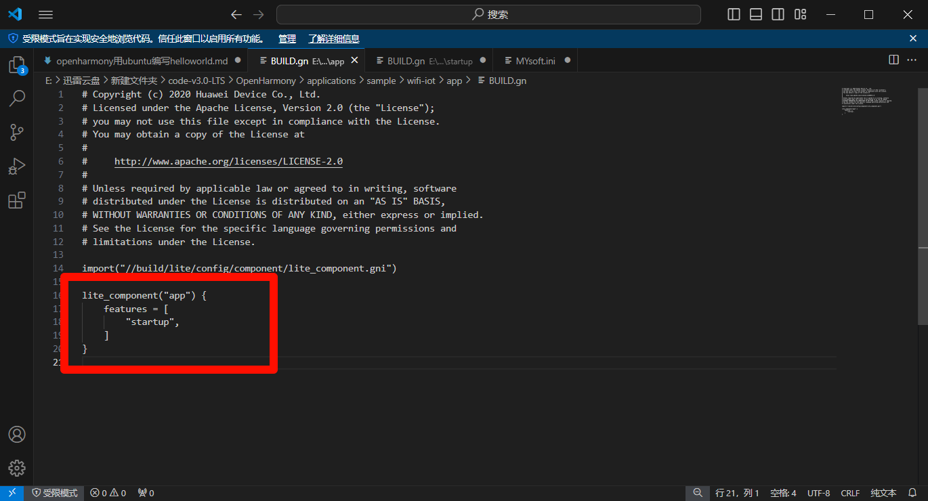Open the Explorer sidebar icon

16,64
